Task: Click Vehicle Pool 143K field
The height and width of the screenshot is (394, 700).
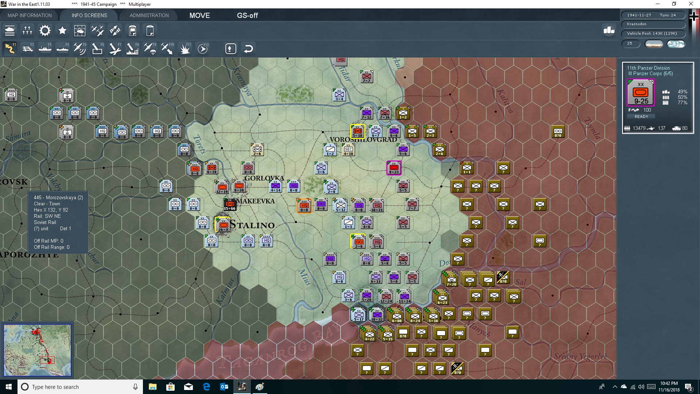Action: click(653, 33)
